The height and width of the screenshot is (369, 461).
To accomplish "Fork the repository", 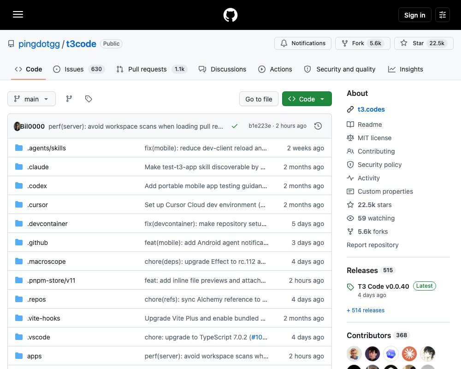I will click(x=362, y=43).
